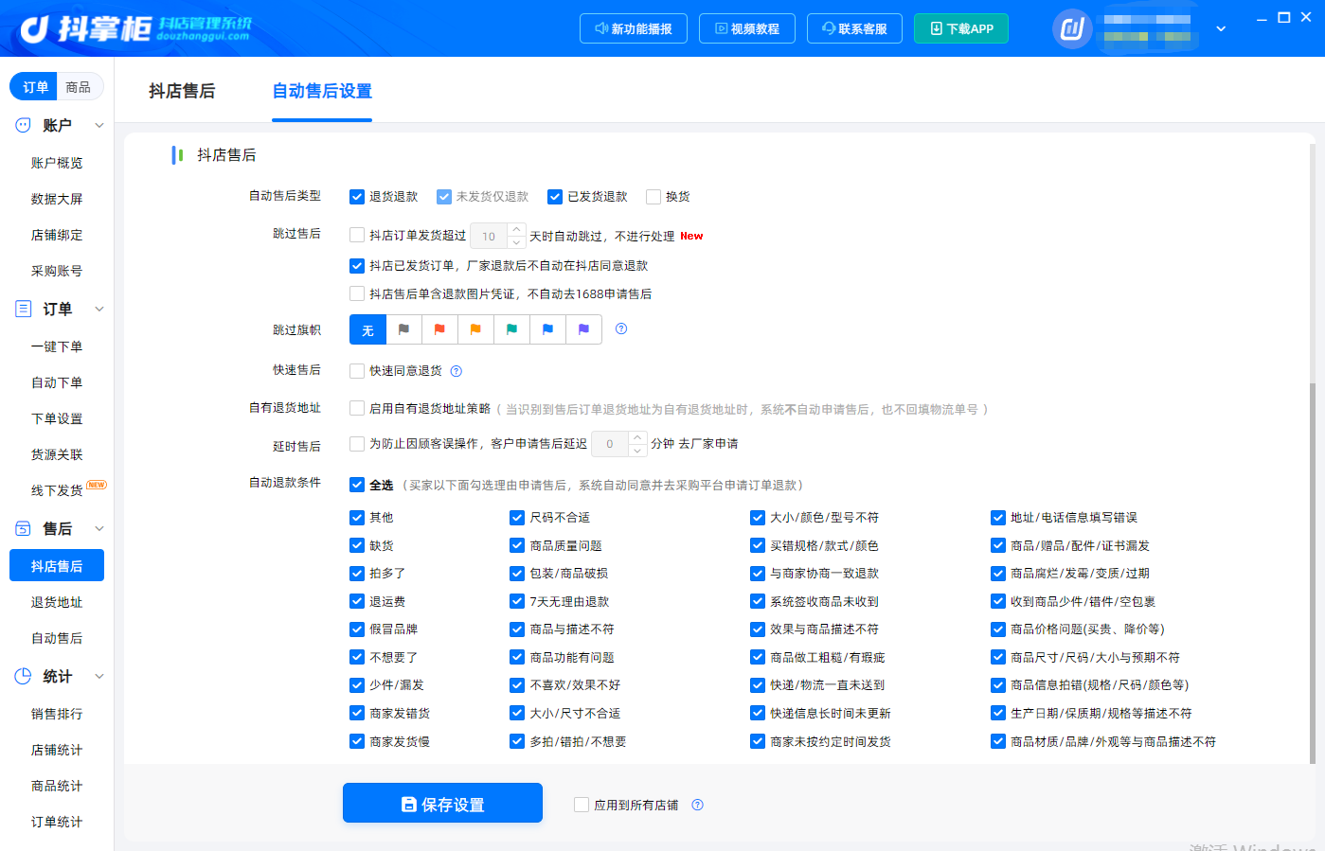Enable the 换货 checkbox

[x=654, y=197]
